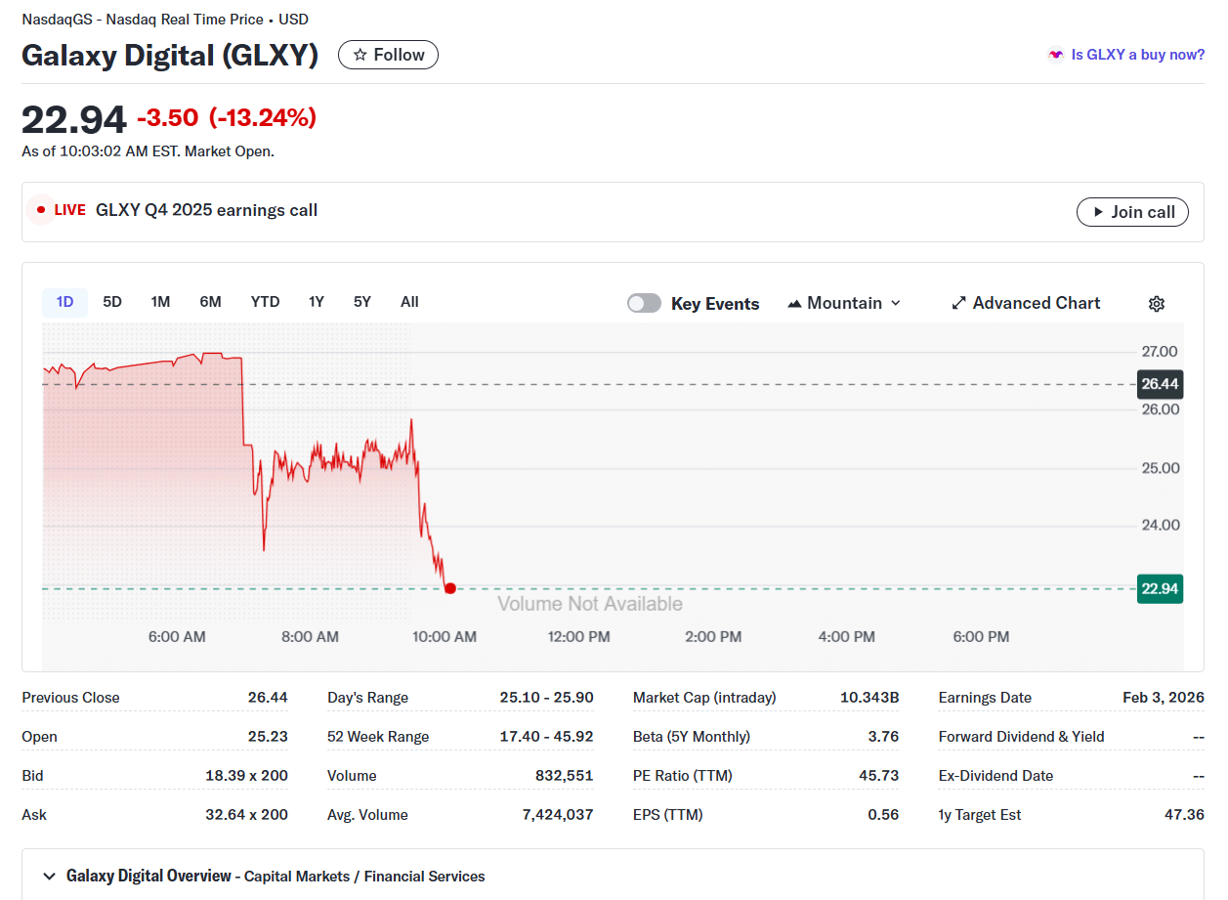Click the GLXY buy-now analysis icon
This screenshot has width=1228, height=900.
1055,55
